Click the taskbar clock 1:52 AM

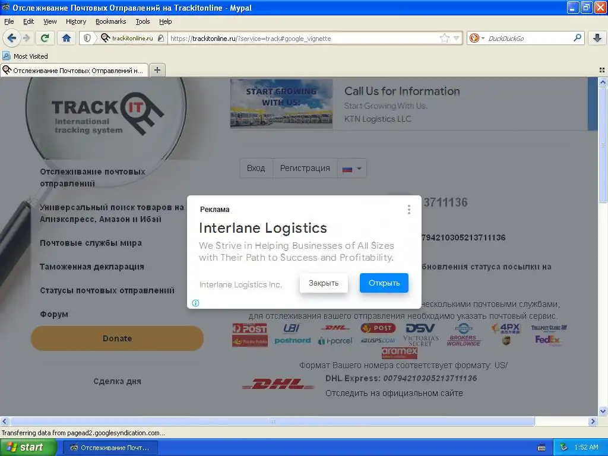pyautogui.click(x=586, y=447)
